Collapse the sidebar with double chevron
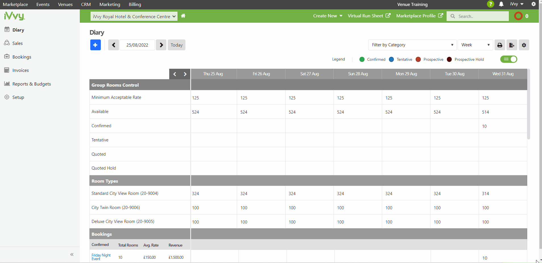Image resolution: width=542 pixels, height=263 pixels. (72, 254)
